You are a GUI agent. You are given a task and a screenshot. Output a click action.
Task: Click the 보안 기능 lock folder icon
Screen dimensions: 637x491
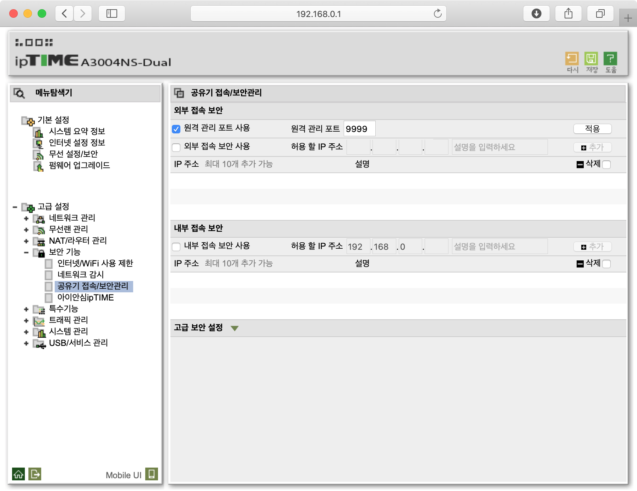click(x=39, y=253)
